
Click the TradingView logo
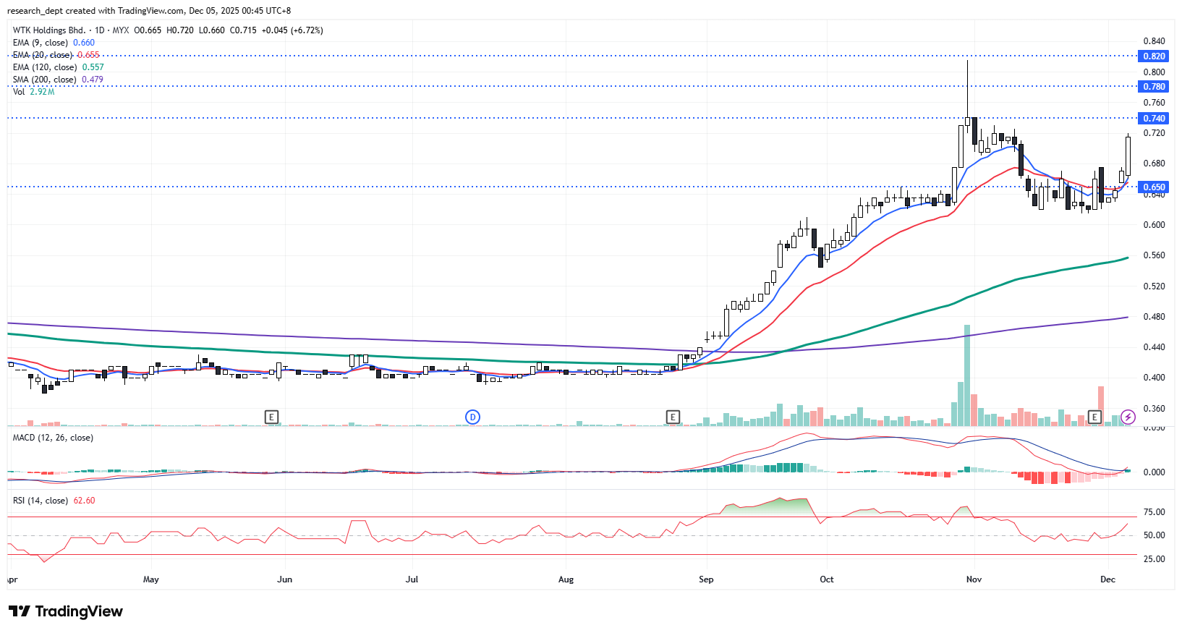66,611
